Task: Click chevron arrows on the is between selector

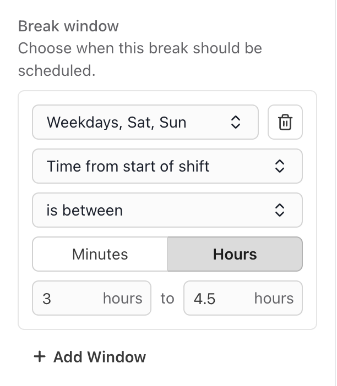Action: pyautogui.click(x=280, y=210)
